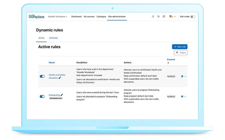
Task: Click the plus icon in New rule button
Action: [x=175, y=47]
